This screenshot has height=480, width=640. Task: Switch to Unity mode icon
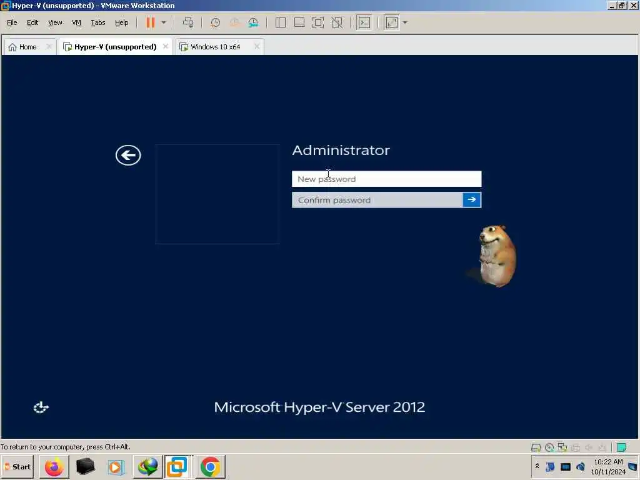point(337,22)
